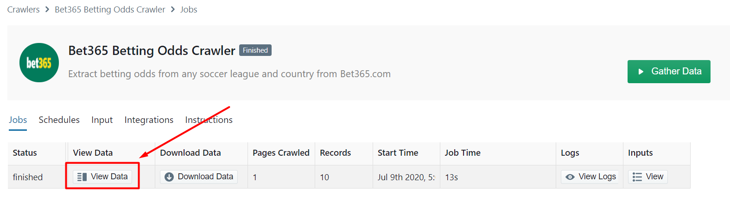
Task: Click the View Data table icon
Action: (82, 177)
